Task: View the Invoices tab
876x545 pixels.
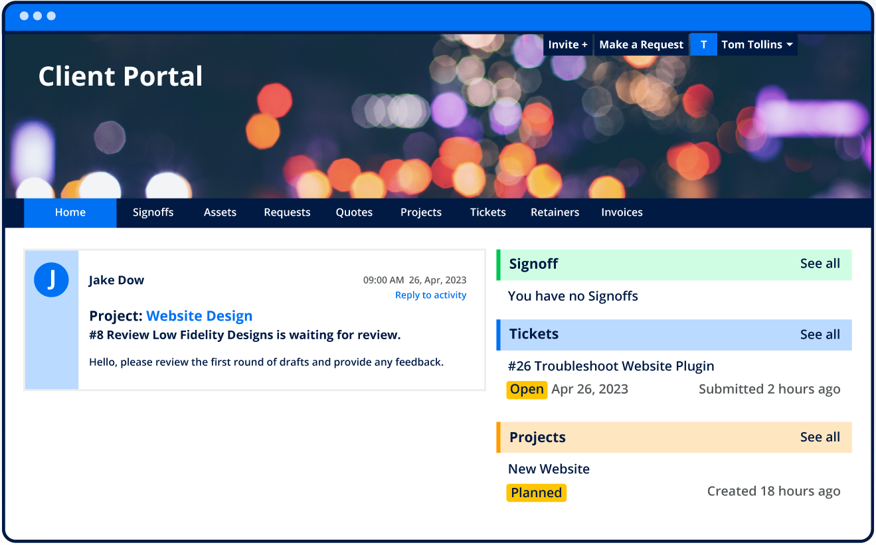Action: 622,212
